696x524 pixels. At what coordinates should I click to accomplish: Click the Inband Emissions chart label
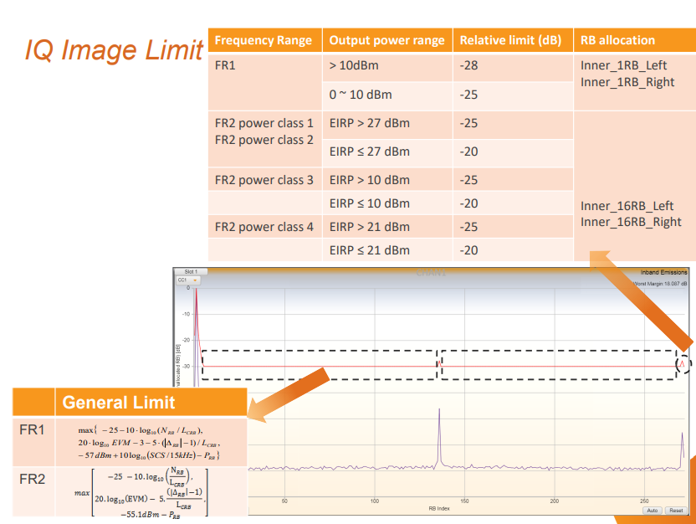pyautogui.click(x=663, y=272)
